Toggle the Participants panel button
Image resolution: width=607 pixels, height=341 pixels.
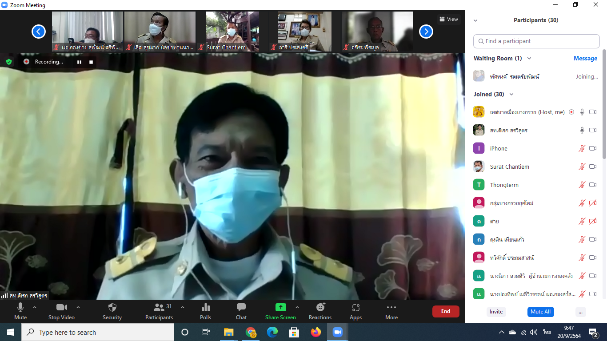click(159, 311)
